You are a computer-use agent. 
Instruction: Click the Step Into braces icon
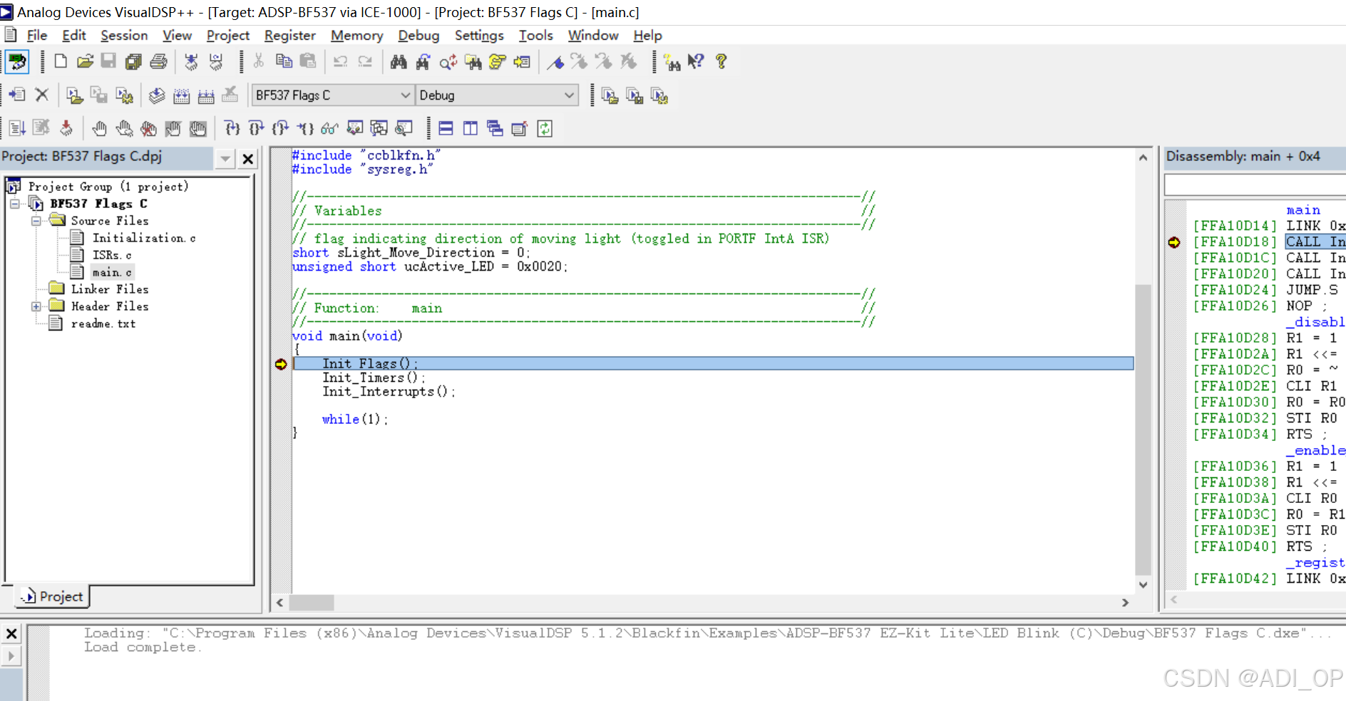(232, 128)
